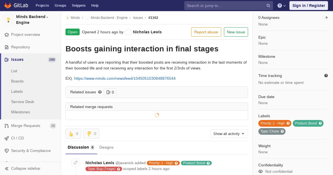Click Nicholas Lewis avatar next to Opened
This screenshot has width=333, height=175.
click(128, 32)
